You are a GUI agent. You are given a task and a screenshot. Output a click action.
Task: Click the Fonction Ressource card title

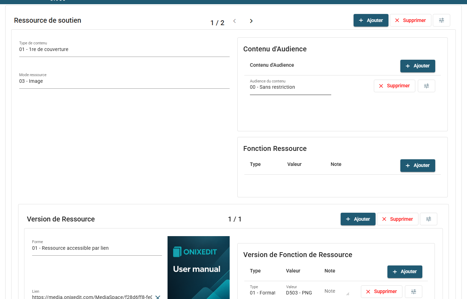point(275,148)
